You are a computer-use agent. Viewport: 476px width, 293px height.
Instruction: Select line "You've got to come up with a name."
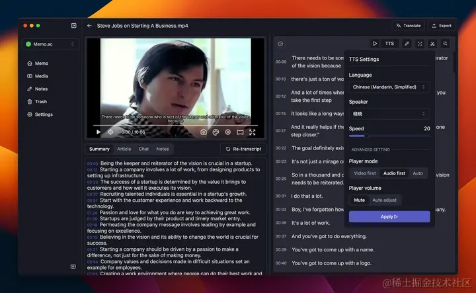(333, 249)
